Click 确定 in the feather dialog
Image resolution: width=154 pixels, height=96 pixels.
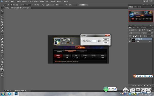tap(106, 39)
